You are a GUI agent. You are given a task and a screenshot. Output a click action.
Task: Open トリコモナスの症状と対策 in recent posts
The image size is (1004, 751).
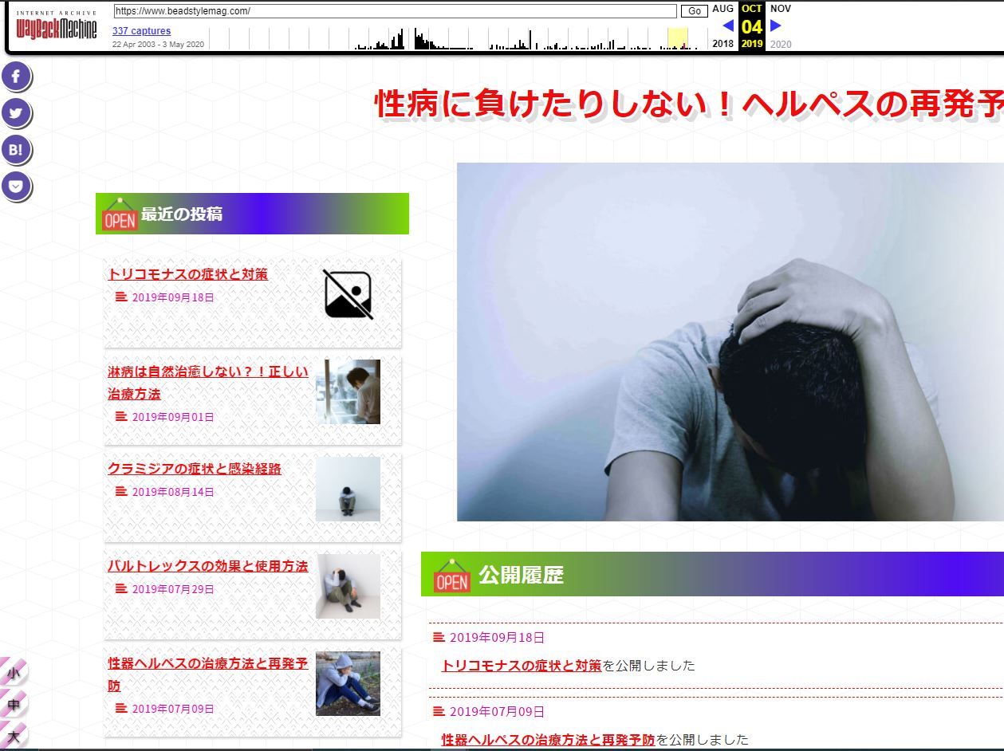click(188, 274)
